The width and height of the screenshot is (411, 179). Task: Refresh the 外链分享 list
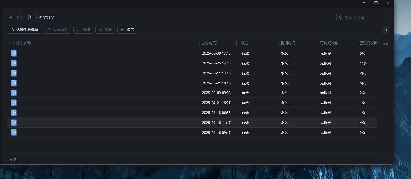coord(29,17)
